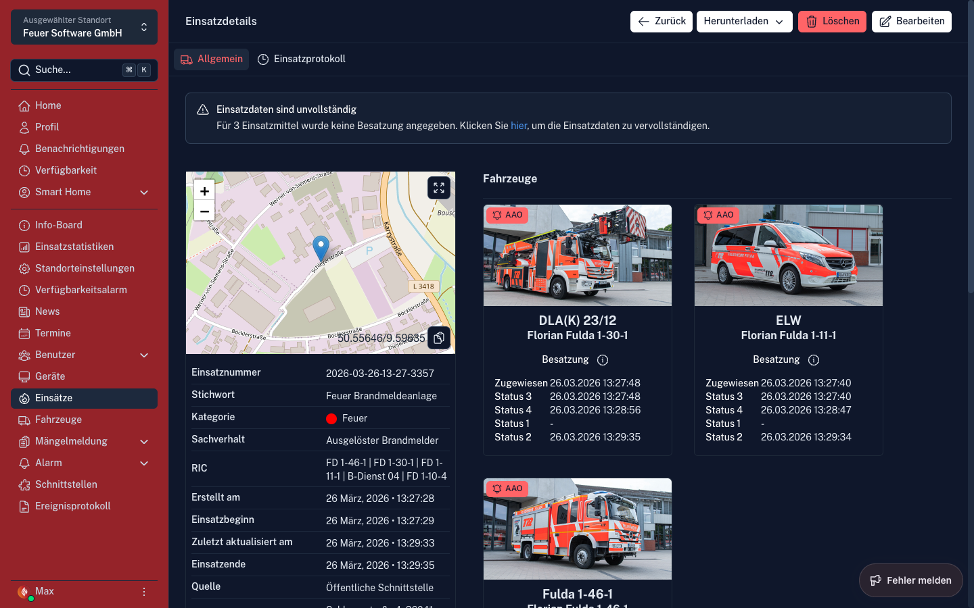
Task: Click the Stichwort value Feuer Brandmeldeanlage
Action: [381, 396]
